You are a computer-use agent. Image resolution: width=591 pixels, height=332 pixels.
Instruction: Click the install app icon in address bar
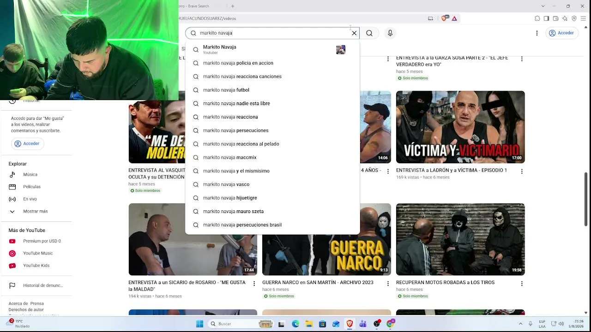431,18
